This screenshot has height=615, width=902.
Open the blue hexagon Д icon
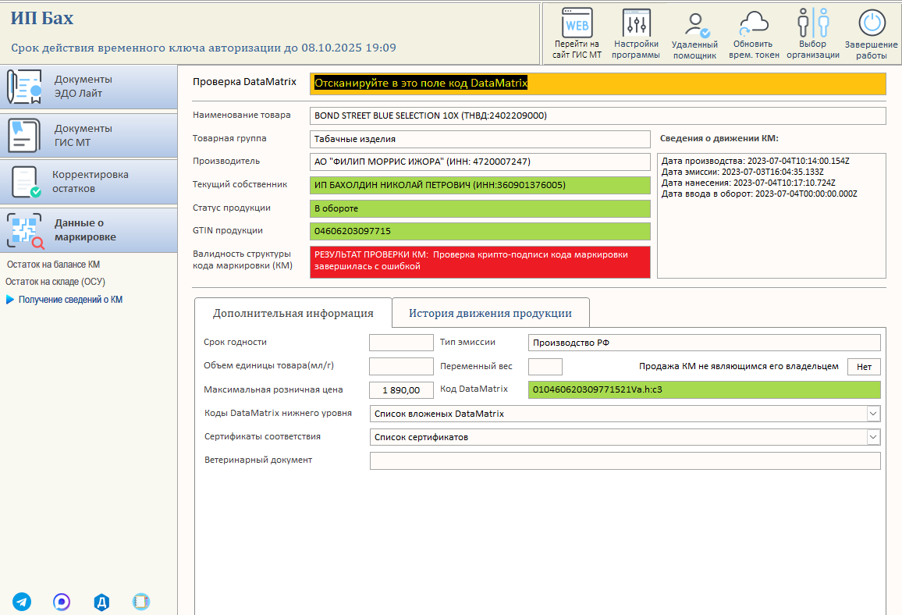point(101,602)
